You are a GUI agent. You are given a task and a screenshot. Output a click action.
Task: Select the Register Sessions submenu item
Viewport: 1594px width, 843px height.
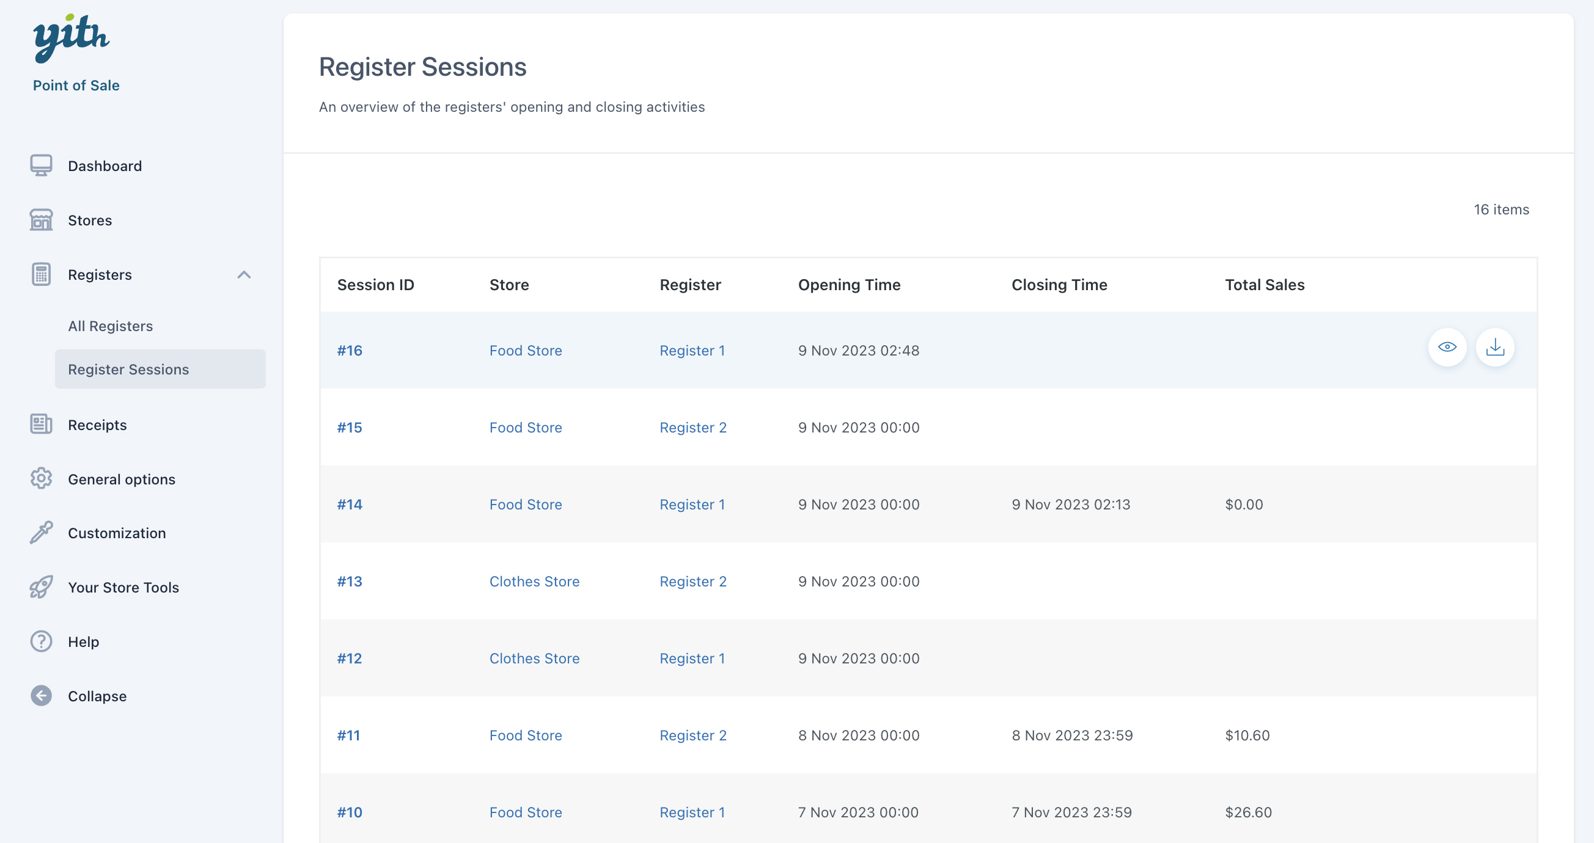128,369
